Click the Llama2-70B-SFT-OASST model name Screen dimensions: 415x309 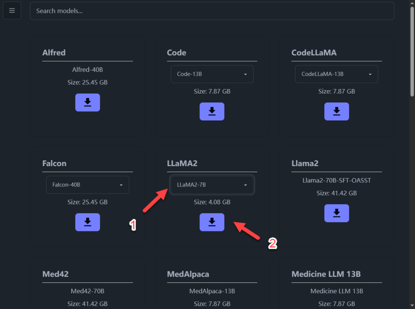click(x=337, y=180)
